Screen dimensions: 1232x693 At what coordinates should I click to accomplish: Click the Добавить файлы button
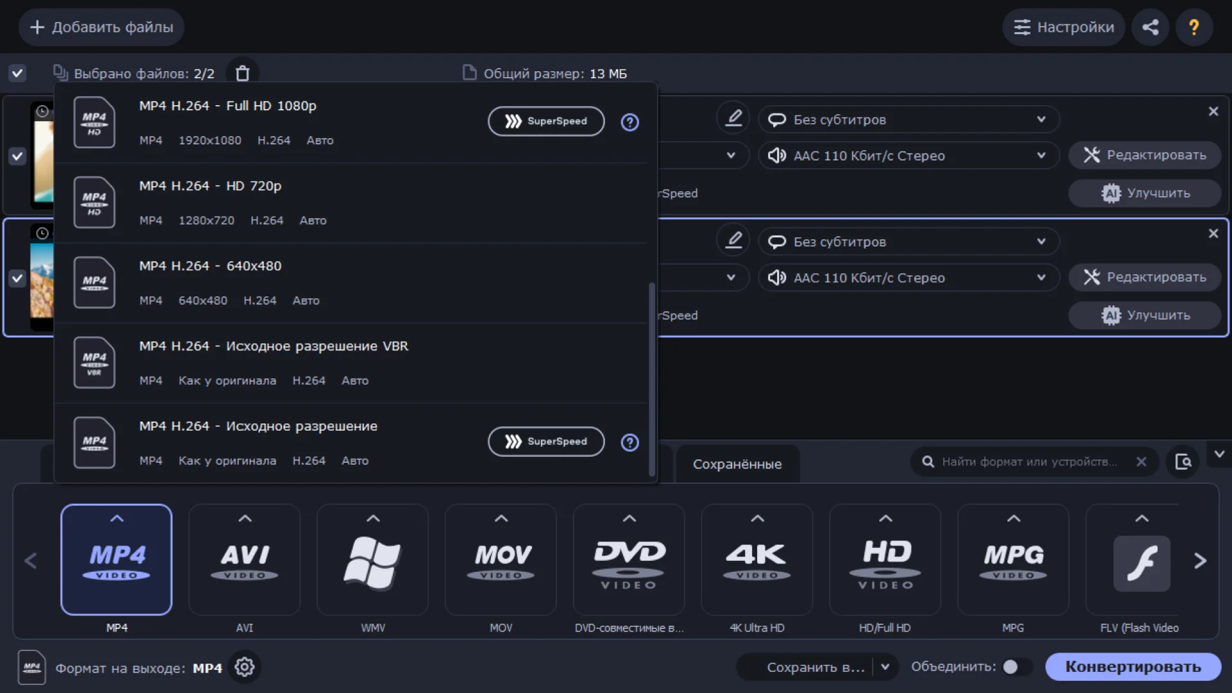click(101, 27)
